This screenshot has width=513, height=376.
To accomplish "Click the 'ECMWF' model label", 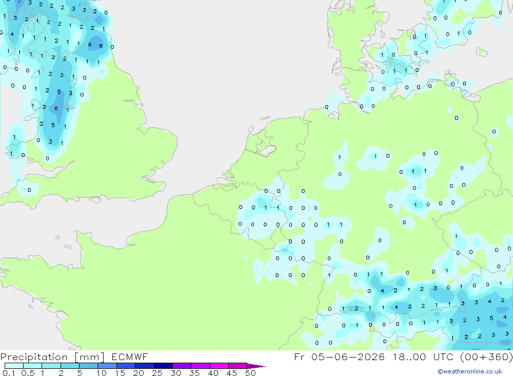I will point(130,357).
